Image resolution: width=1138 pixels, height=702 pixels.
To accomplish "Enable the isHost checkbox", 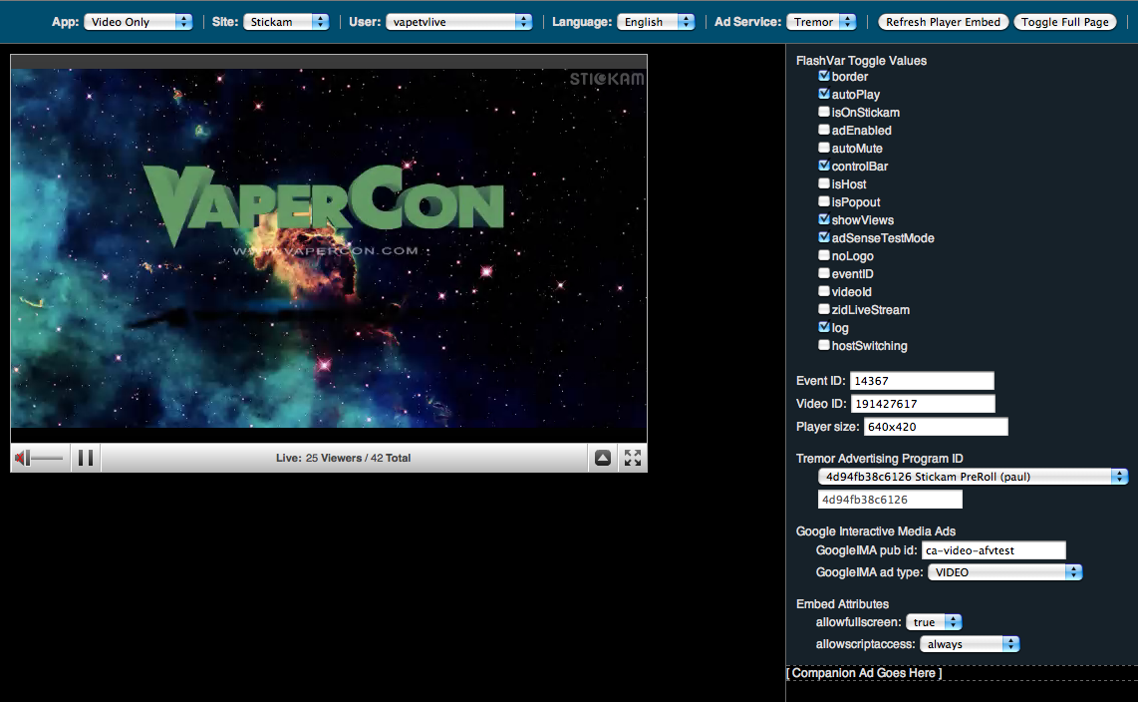I will [824, 183].
